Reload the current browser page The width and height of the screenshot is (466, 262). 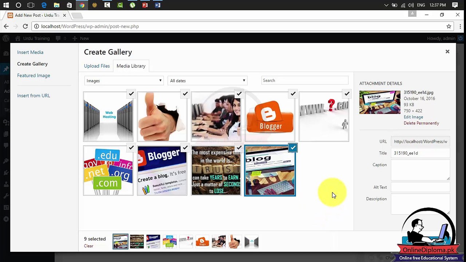25,26
